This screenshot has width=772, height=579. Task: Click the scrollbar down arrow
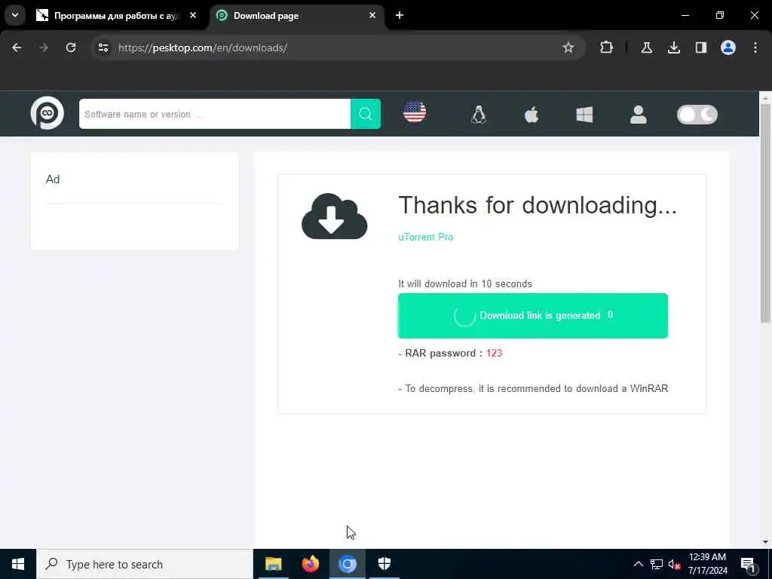tap(765, 542)
